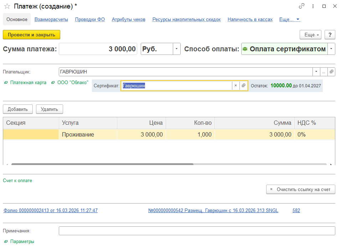Screen dimensions: 341x247
Task: Open the Еще actions dropdown button
Action: (x=311, y=35)
